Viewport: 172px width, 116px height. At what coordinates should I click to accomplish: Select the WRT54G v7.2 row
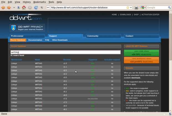[x=65, y=102]
